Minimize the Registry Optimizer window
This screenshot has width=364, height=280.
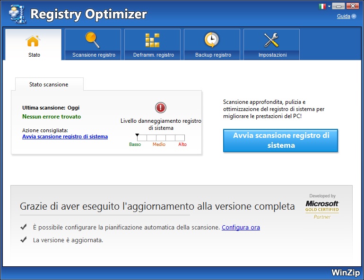[338, 6]
